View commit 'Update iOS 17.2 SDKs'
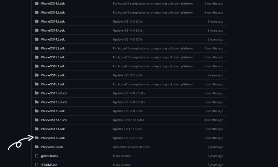The width and height of the screenshot is (278, 167). [128, 138]
